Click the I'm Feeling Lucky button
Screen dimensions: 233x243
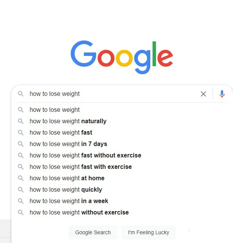click(149, 232)
